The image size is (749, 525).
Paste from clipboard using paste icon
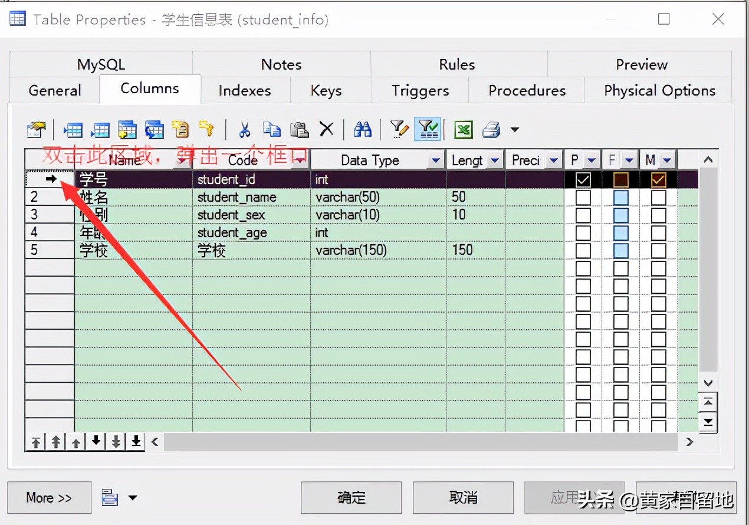[x=299, y=129]
